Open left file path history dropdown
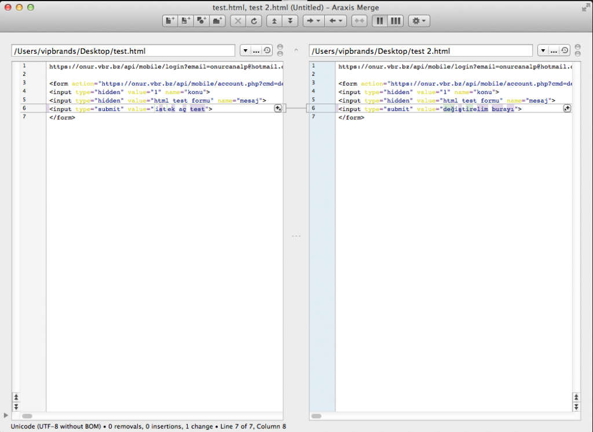This screenshot has height=432, width=593. (x=245, y=51)
